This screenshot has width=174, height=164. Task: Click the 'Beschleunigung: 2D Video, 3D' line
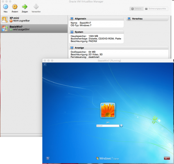coord(86,55)
